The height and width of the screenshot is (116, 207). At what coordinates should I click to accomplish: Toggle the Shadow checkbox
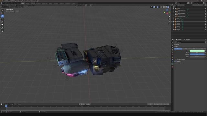(176, 61)
